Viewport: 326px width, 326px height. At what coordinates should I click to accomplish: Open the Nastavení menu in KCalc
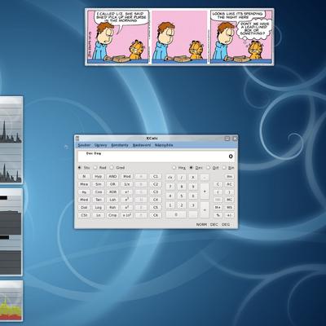click(x=142, y=145)
